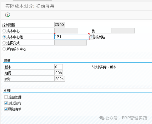152x124 pixels.
Task: Click the 版本 field showing 0
Action: 58,67
